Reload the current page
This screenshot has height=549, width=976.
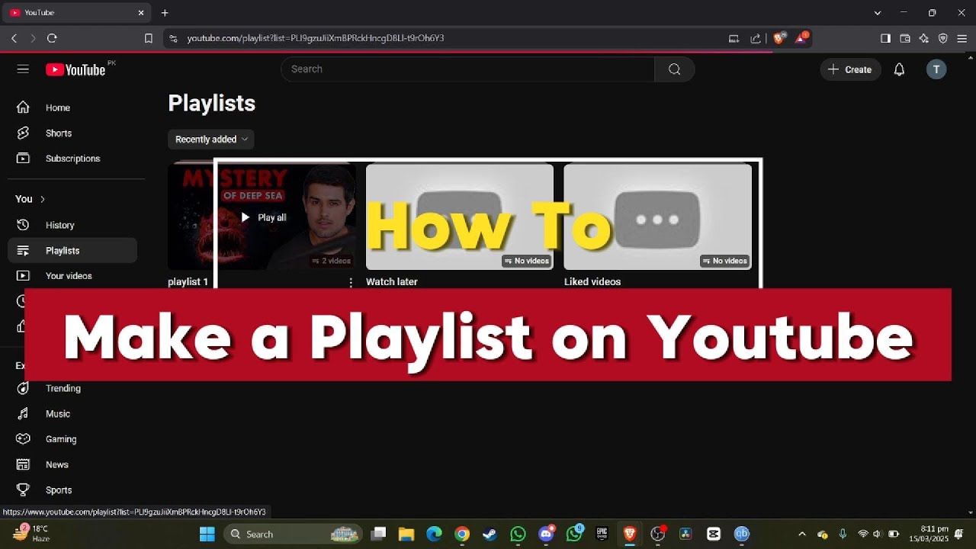tap(52, 38)
